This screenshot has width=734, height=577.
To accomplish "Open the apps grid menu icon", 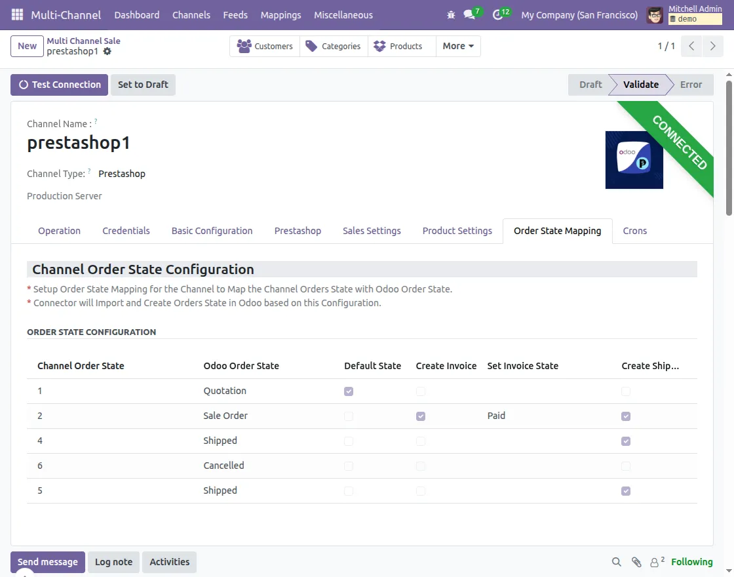I will click(16, 14).
